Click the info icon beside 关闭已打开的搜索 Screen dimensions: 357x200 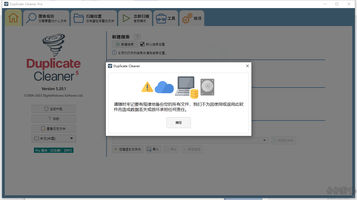pos(114,53)
